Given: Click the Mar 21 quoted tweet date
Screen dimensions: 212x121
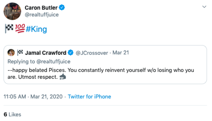Looking at the screenshot, I should pos(121,53).
